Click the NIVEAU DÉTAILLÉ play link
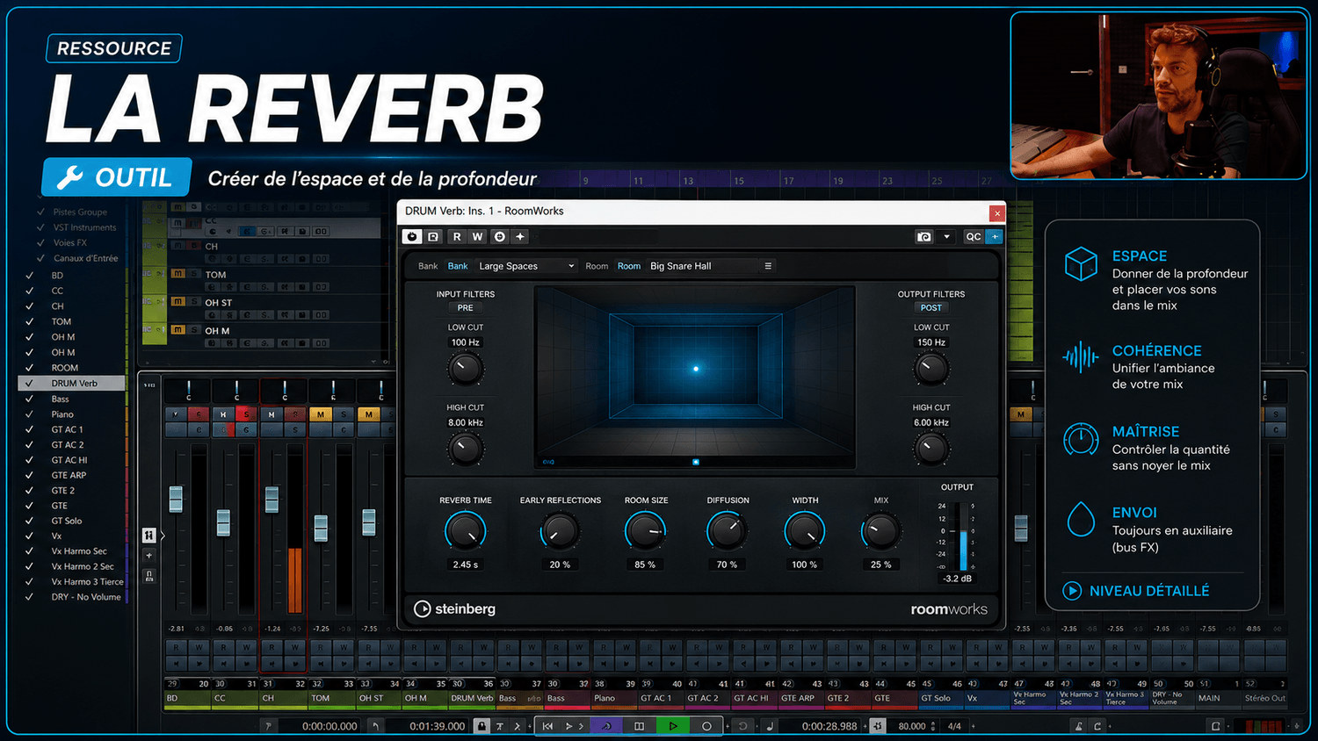This screenshot has width=1318, height=741. coord(1137,591)
